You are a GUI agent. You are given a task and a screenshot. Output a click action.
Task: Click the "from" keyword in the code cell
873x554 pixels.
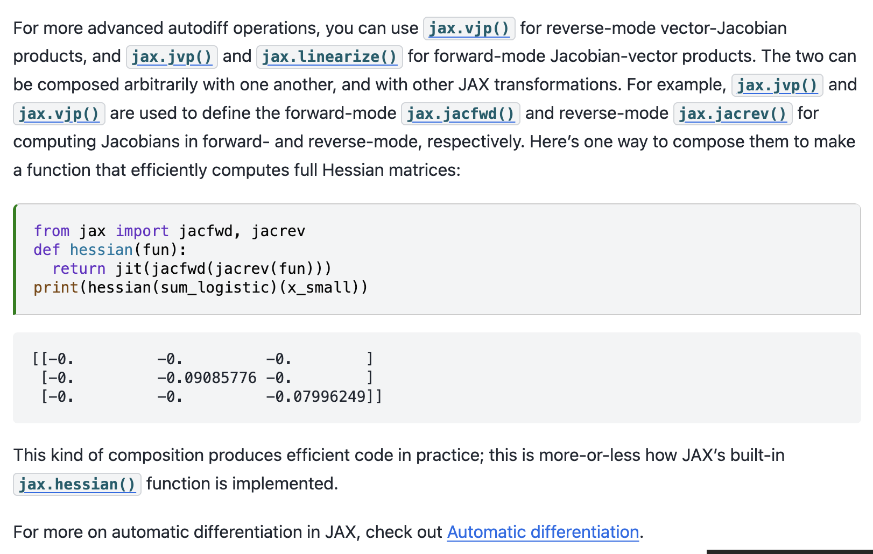(x=52, y=231)
